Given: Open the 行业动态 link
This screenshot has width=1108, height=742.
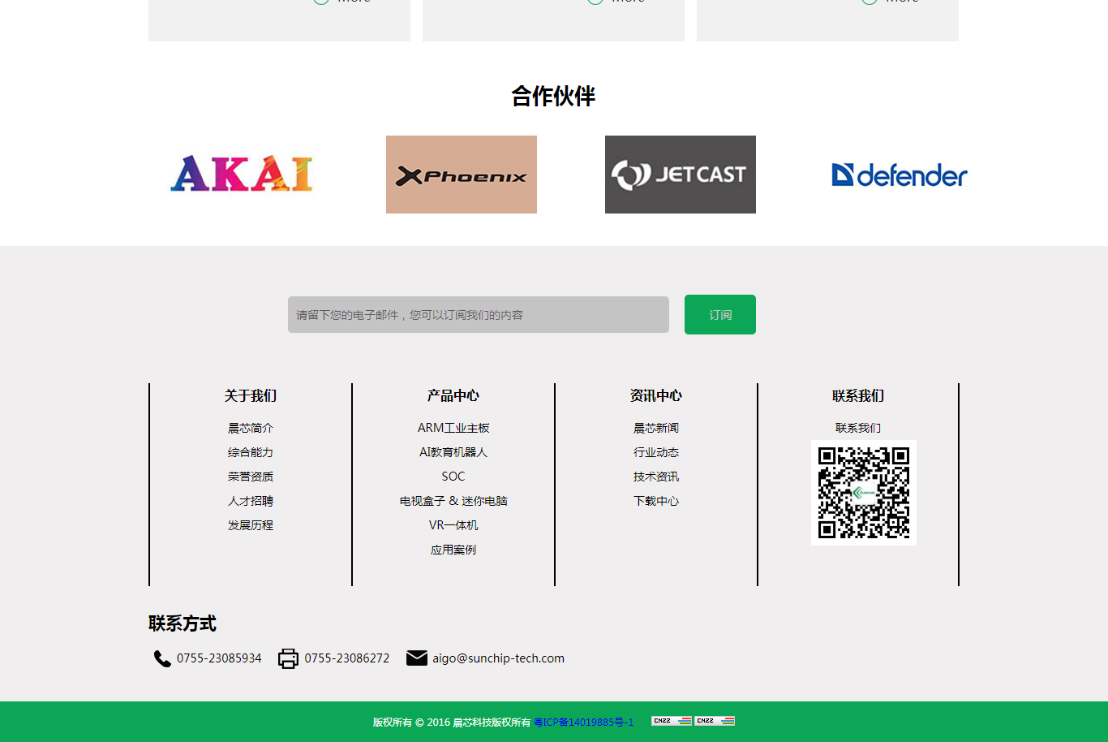Looking at the screenshot, I should point(656,452).
